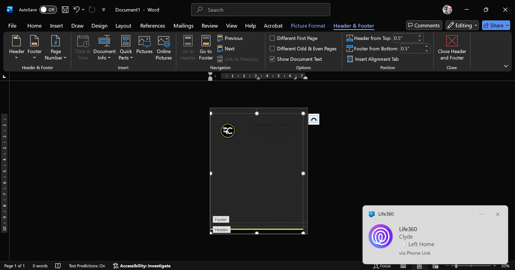Click the Online Pictures icon
This screenshot has height=270, width=515.
tap(164, 42)
